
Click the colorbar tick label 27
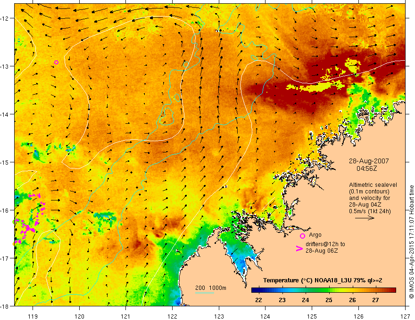pyautogui.click(x=375, y=300)
